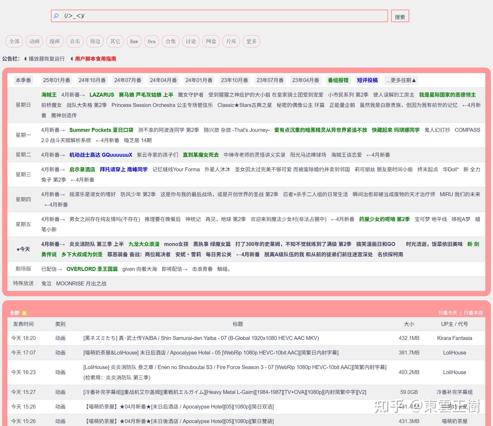Click the 短评投稿 link
This screenshot has width=493, height=426.
(x=367, y=80)
